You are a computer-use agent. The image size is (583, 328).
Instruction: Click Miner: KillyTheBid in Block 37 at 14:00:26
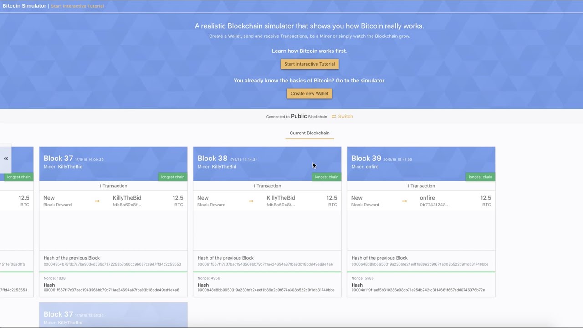[63, 167]
